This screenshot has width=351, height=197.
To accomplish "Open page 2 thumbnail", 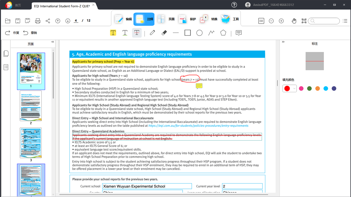I will 31,106.
